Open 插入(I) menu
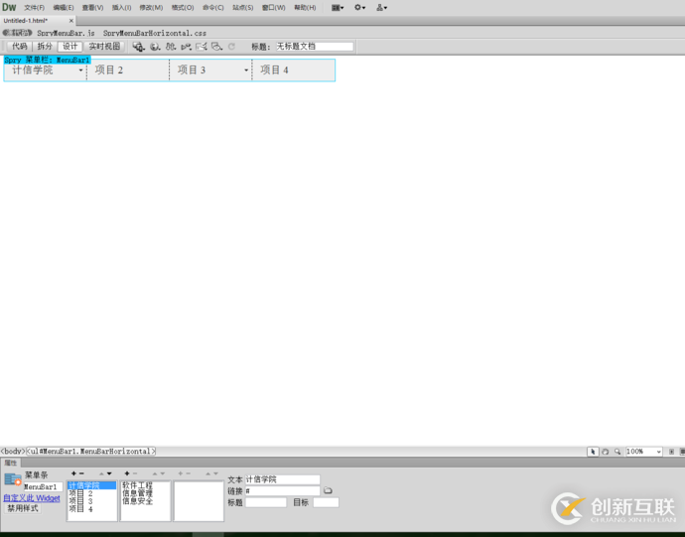This screenshot has width=685, height=537. pos(121,7)
